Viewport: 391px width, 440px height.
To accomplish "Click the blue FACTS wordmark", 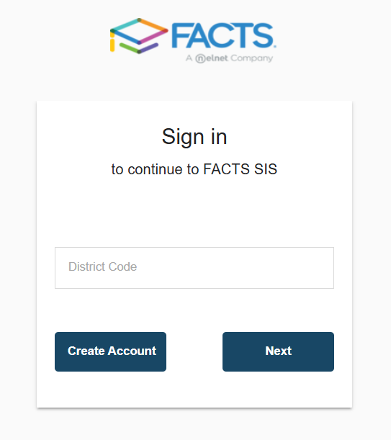I will (x=223, y=35).
